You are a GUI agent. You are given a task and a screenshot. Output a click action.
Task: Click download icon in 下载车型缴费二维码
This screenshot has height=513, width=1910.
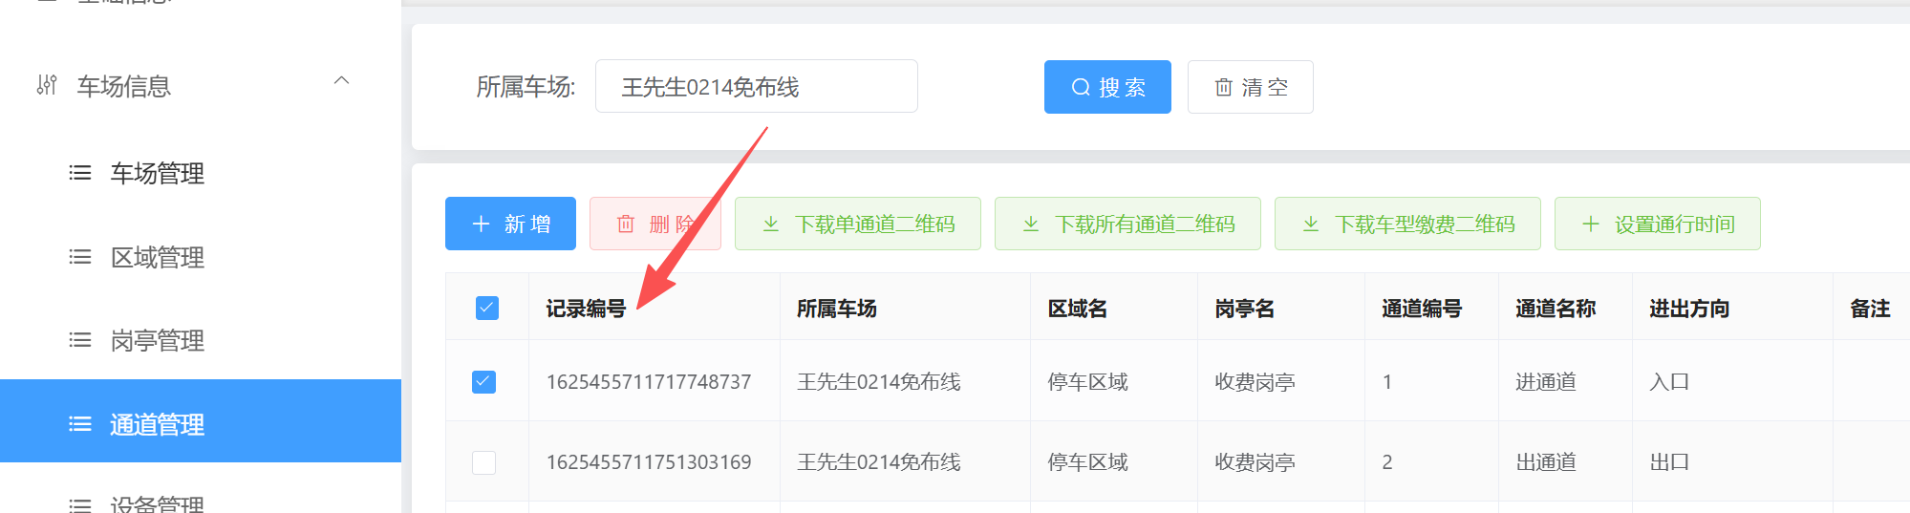click(x=1311, y=224)
